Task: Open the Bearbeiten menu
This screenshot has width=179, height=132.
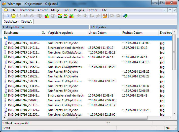Action: tap(27, 10)
